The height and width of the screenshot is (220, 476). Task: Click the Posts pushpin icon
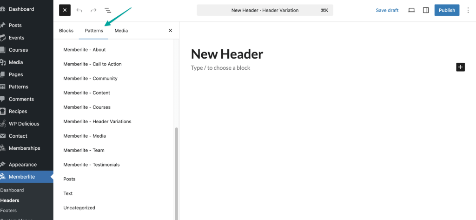2,25
